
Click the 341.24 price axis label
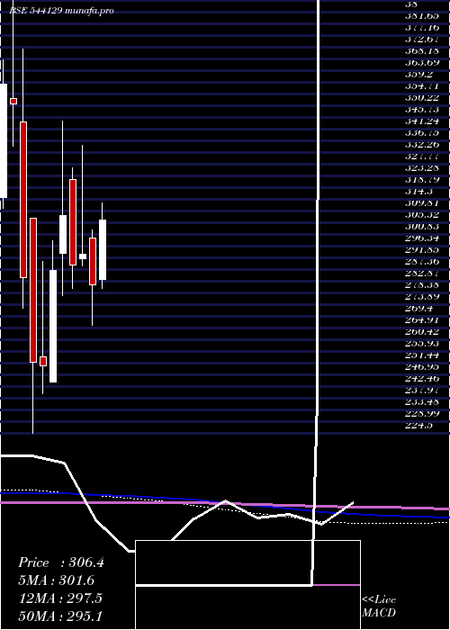click(x=422, y=121)
